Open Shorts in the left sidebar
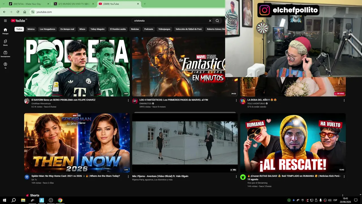The height and width of the screenshot is (204, 362). click(x=5, y=42)
